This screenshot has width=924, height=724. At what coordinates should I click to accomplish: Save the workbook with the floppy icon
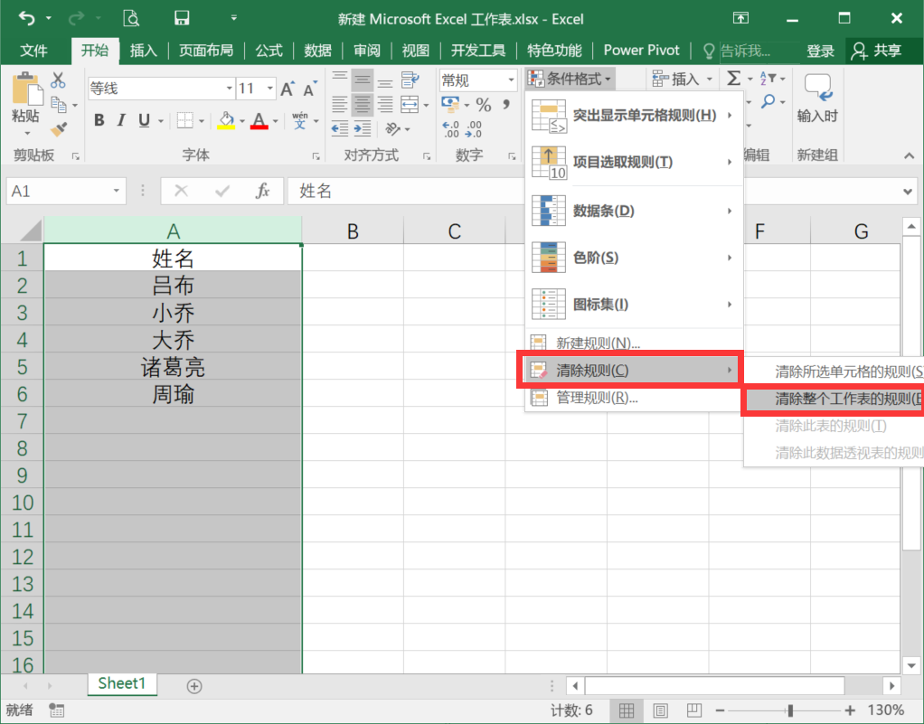click(x=182, y=18)
